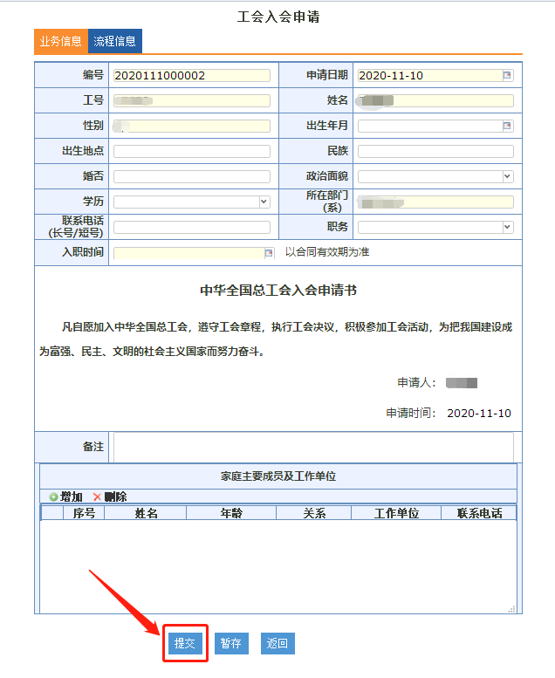Open the 入职时间 calendar picker icon
This screenshot has width=555, height=678.
pyautogui.click(x=269, y=253)
